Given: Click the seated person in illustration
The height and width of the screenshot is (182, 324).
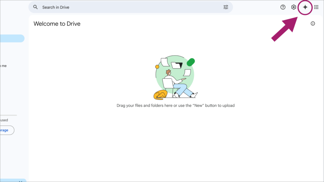Looking at the screenshot, I should point(178,83).
